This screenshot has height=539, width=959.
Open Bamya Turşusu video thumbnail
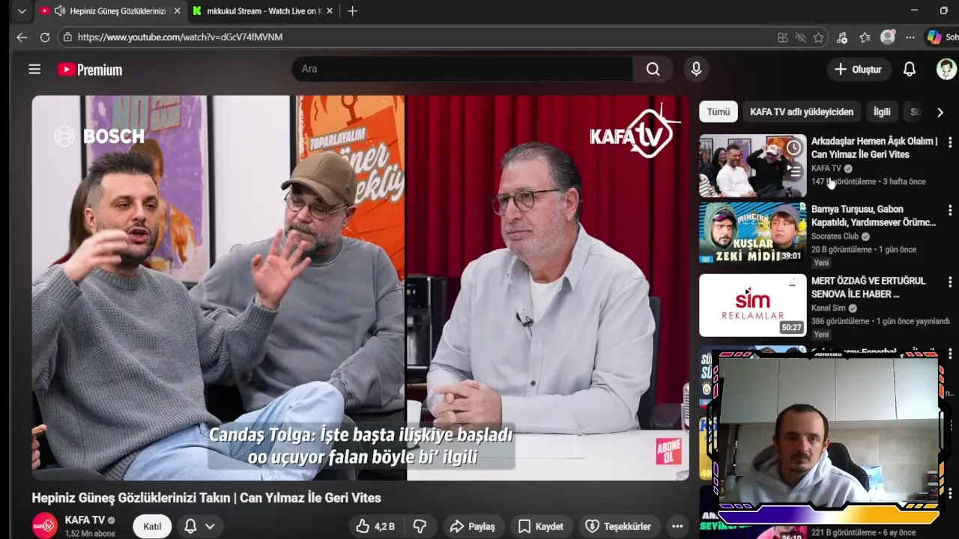[752, 233]
